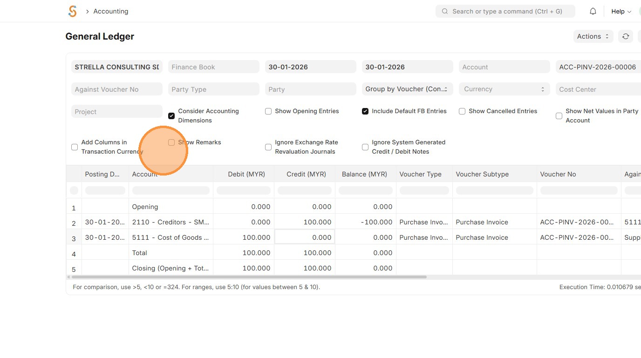Click the voucher field showing ACC-PINV-2026-00006
Viewport: 641px width, 358px height.
[x=598, y=67]
